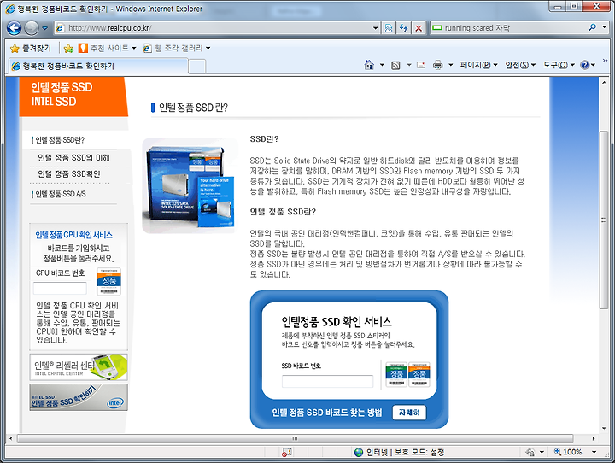Click the 100% zoom level button

click(568, 452)
